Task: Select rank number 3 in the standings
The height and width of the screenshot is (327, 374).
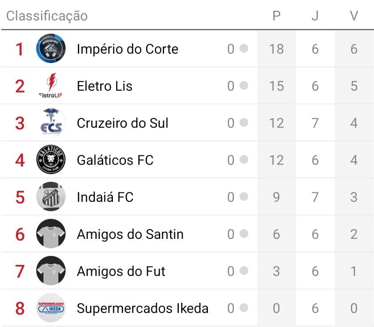Action: pos(20,123)
